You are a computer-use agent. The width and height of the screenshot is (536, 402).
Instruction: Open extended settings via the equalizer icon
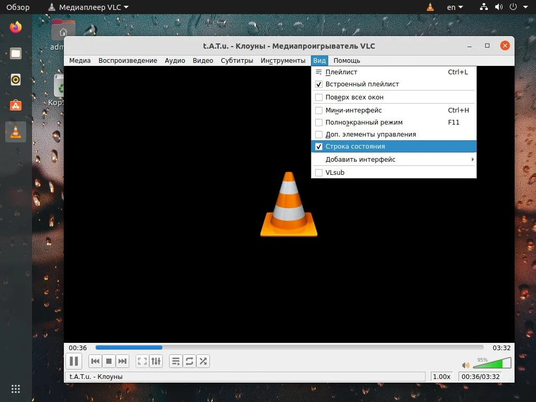155,361
